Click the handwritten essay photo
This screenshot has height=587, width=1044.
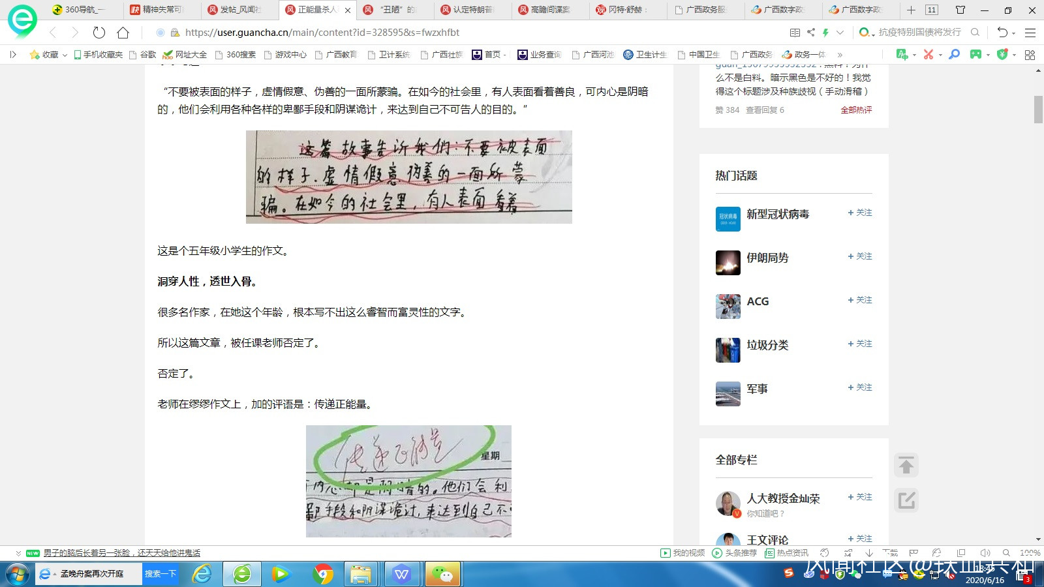(409, 177)
